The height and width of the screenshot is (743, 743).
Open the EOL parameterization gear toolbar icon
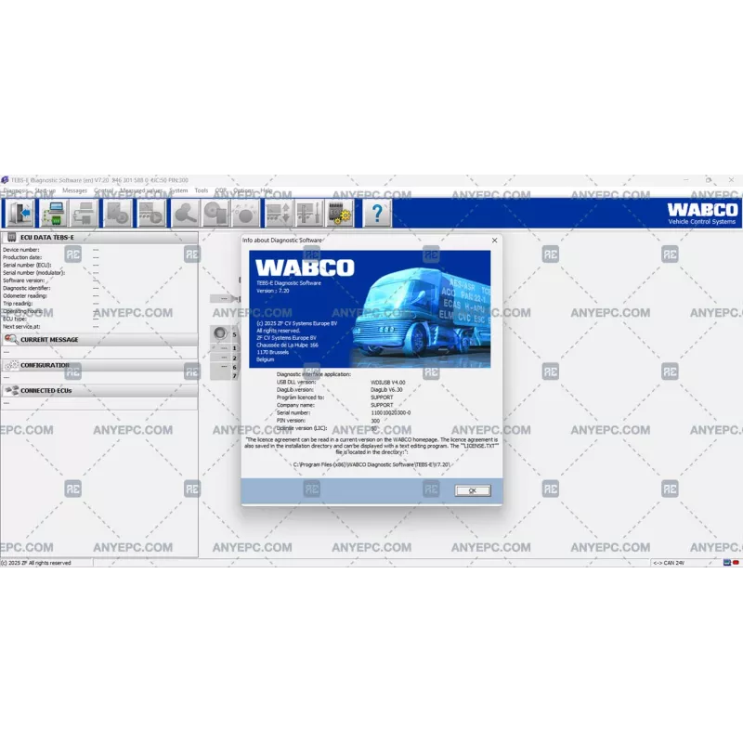coord(339,213)
